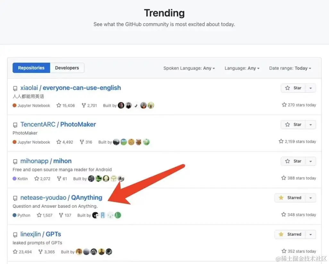Open last contributor avatar of linexjlin GPTs
329x264 pixels.
109,251
